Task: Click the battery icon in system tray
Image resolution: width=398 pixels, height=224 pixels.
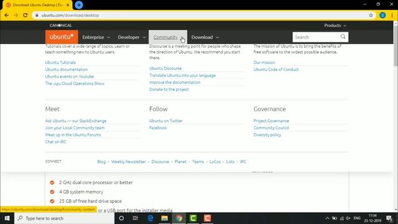Action: 335,218
